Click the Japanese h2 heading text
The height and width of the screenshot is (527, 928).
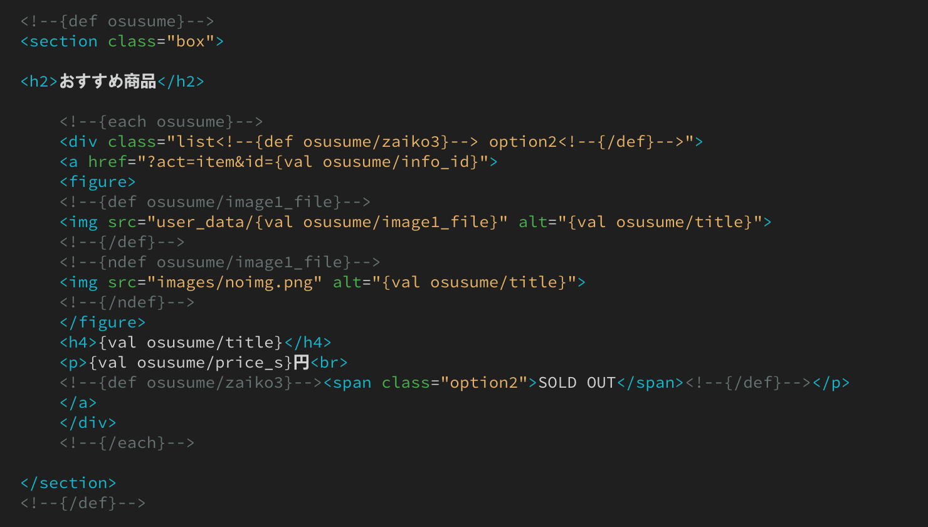click(108, 82)
